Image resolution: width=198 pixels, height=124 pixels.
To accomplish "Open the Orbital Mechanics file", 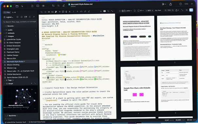I will pyautogui.click(x=14, y=74).
